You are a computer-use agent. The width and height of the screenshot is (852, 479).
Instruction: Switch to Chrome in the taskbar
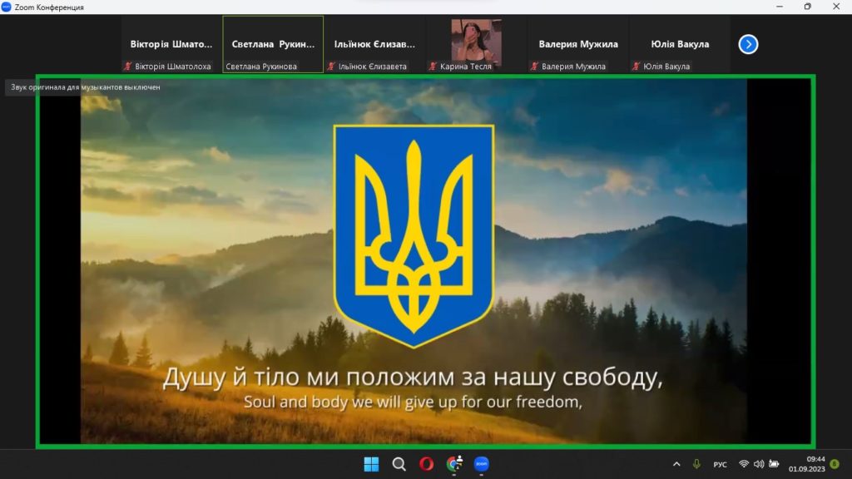[x=454, y=464]
